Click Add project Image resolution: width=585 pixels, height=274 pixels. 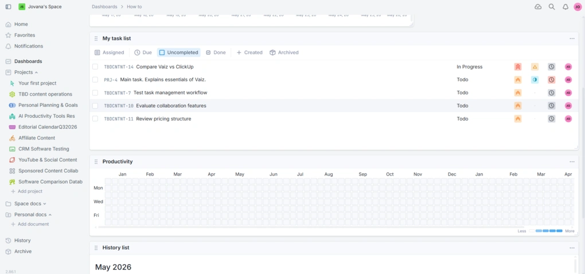pyautogui.click(x=27, y=192)
